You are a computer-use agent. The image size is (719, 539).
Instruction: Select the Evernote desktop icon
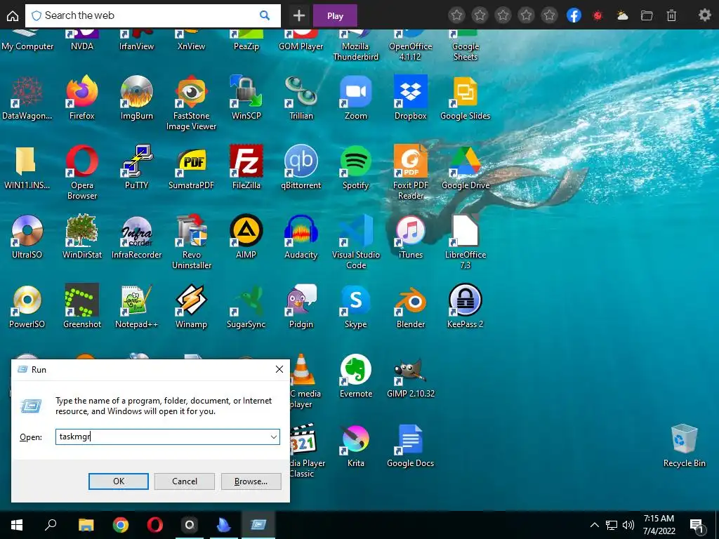356,376
